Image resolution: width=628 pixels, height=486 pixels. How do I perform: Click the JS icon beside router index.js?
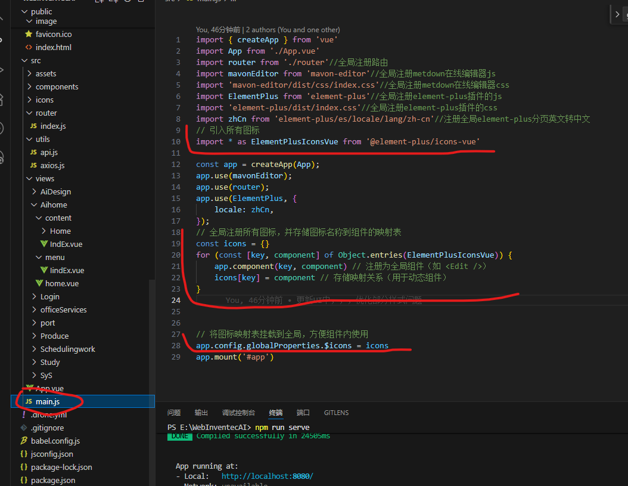pyautogui.click(x=33, y=126)
